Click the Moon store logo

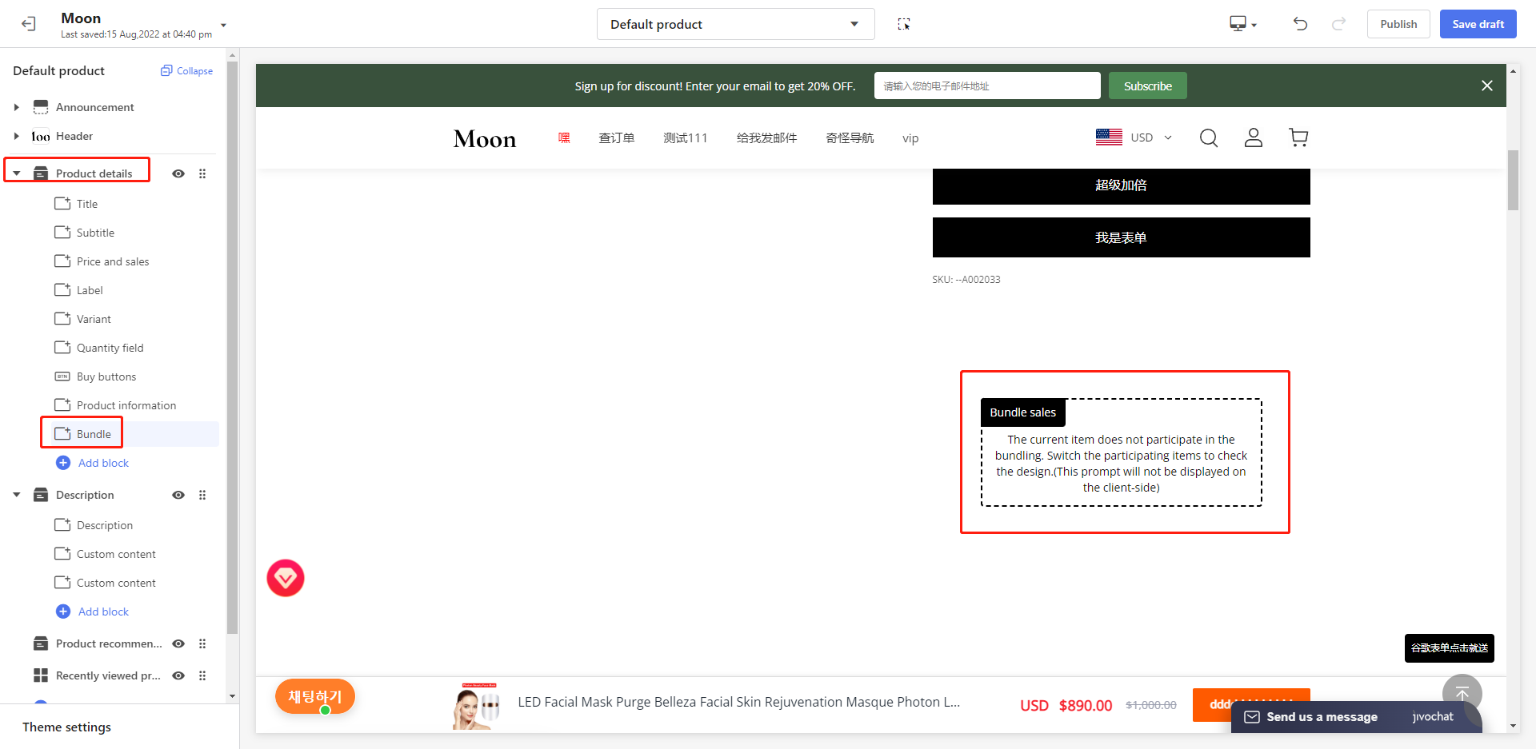point(485,138)
